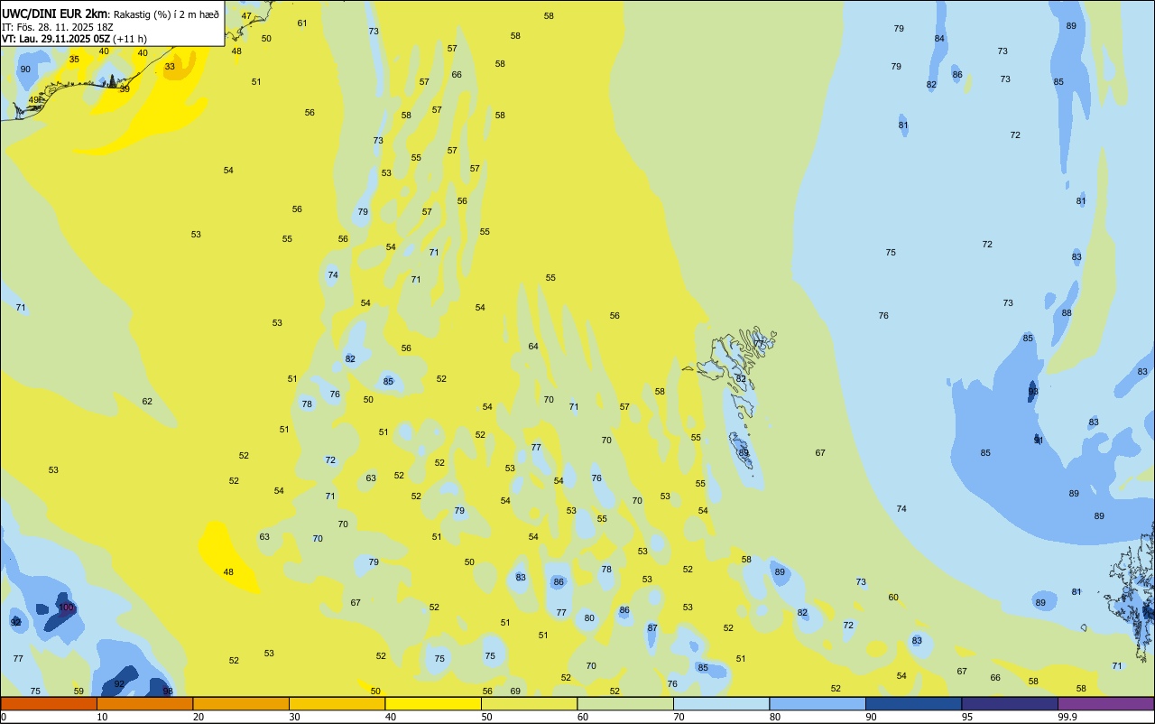The image size is (1155, 724).
Task: Select the 50–60 pale yellow legend swatch
Action: (529, 703)
